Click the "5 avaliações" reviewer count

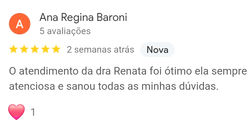(x=65, y=31)
